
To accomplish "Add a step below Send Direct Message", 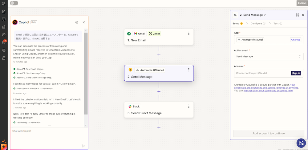I will [159, 128].
